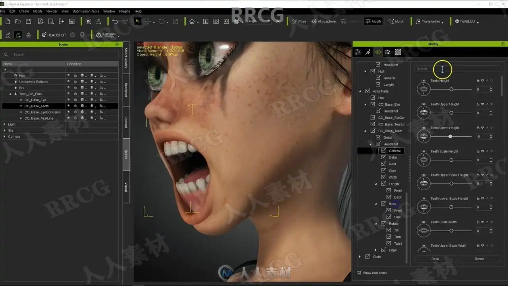508x286 pixels.
Task: Toggle visibility of the Hair item
Action: coord(68,75)
